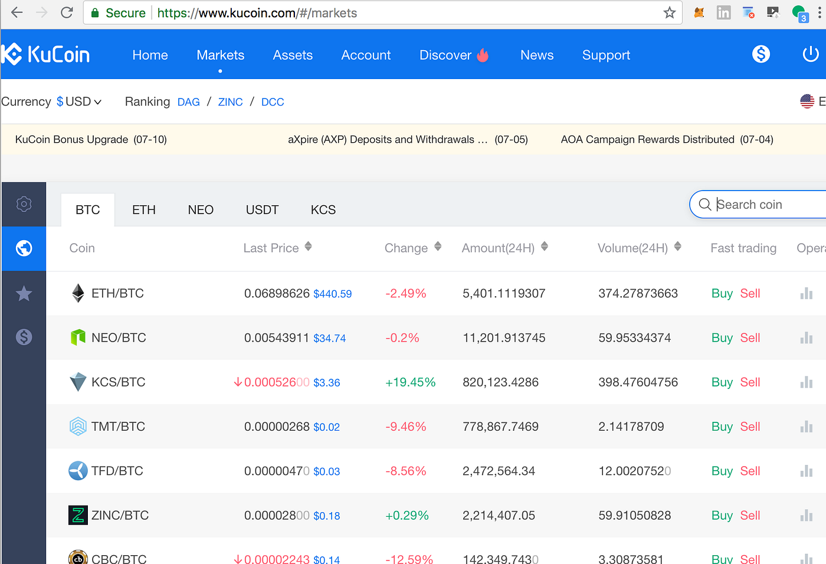Click the ETH/BTC pair name

(117, 293)
